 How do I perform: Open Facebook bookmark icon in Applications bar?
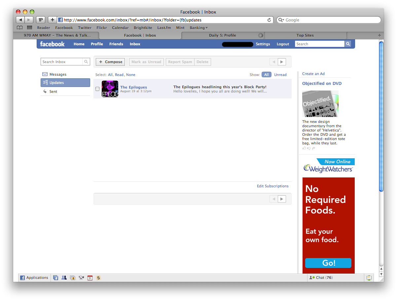56,278
